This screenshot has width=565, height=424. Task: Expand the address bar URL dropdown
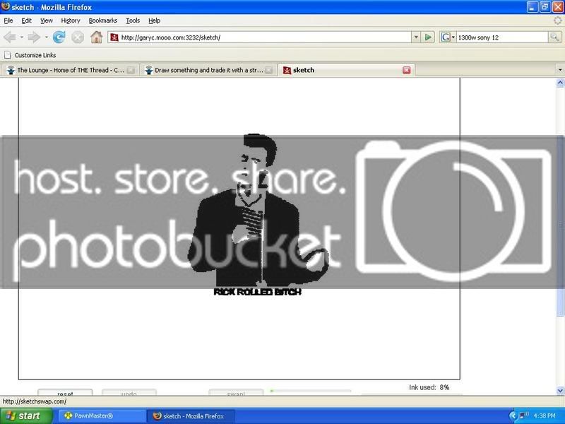click(416, 37)
